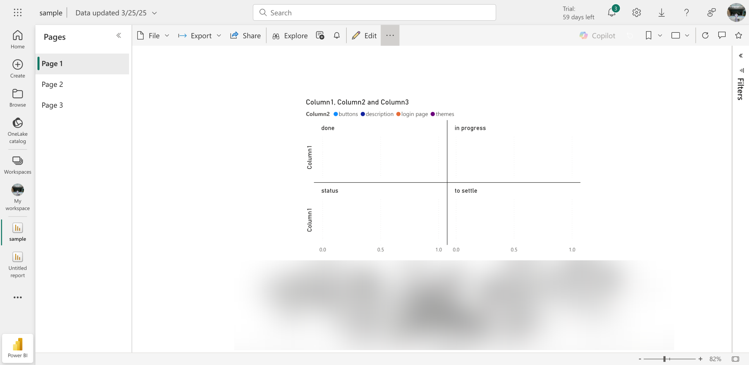Image resolution: width=749 pixels, height=365 pixels.
Task: Click the Search input field
Action: click(x=374, y=13)
